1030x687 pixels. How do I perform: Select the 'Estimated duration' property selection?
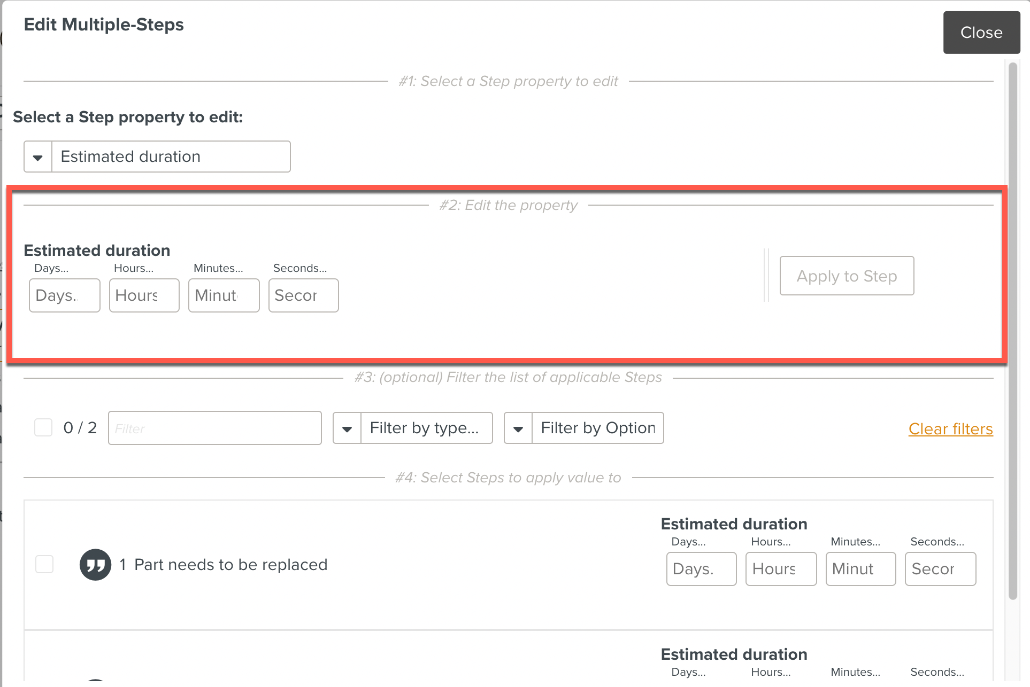click(171, 157)
